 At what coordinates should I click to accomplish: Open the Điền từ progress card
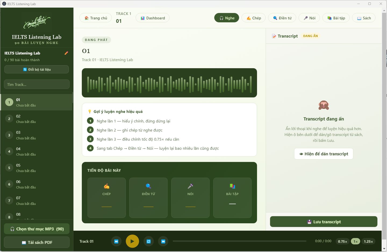point(148,198)
